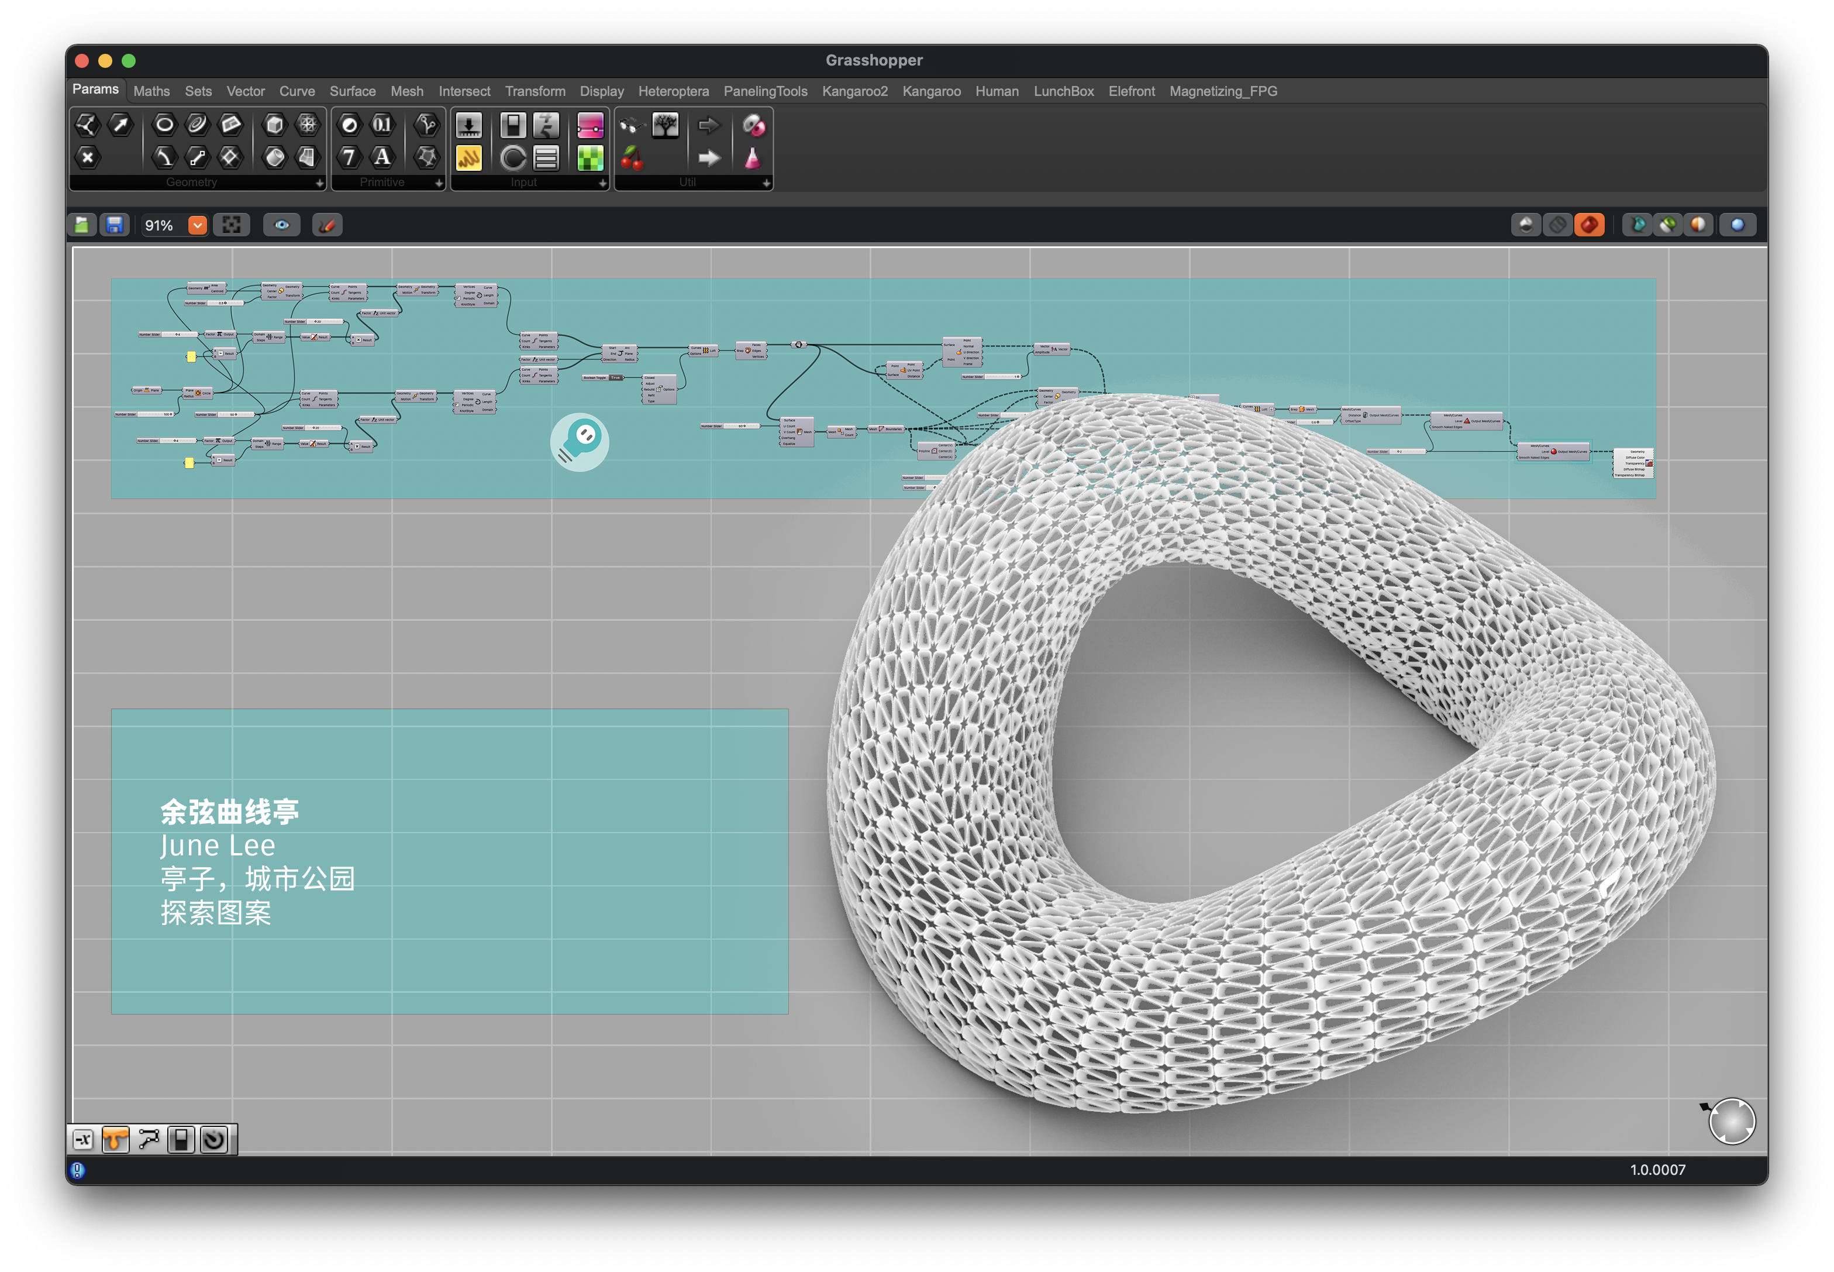Select the Number Slider input component
The image size is (1834, 1272).
click(x=468, y=125)
